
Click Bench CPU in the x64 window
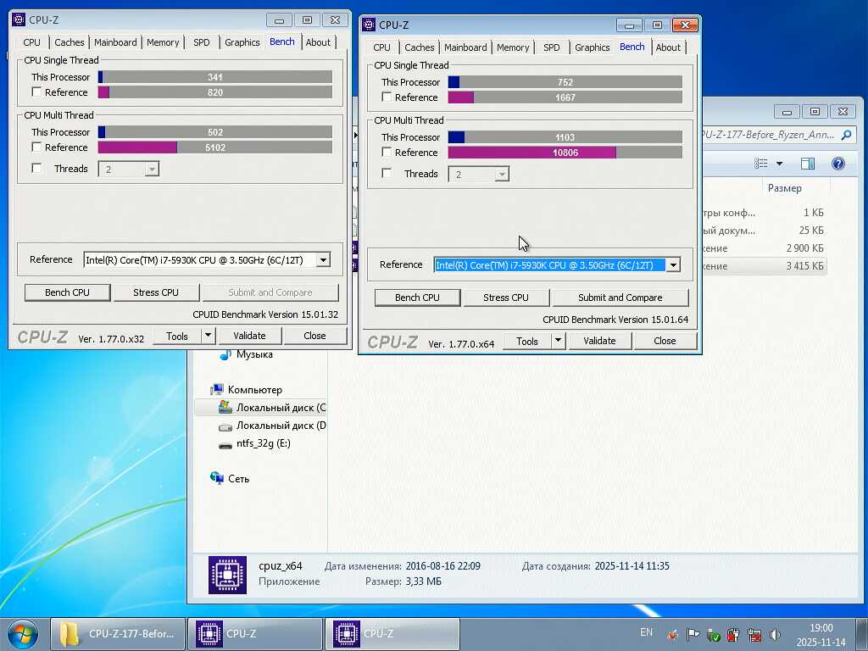pyautogui.click(x=417, y=298)
